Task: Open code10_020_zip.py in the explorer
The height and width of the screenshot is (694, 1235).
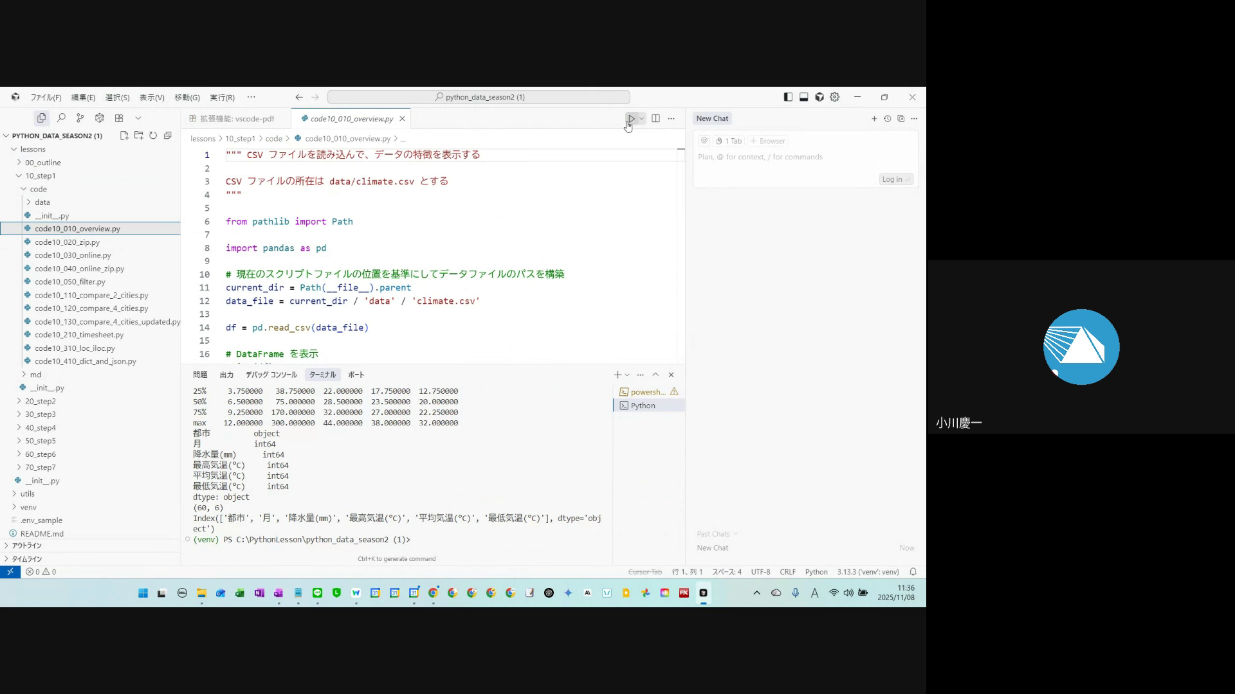Action: [67, 242]
